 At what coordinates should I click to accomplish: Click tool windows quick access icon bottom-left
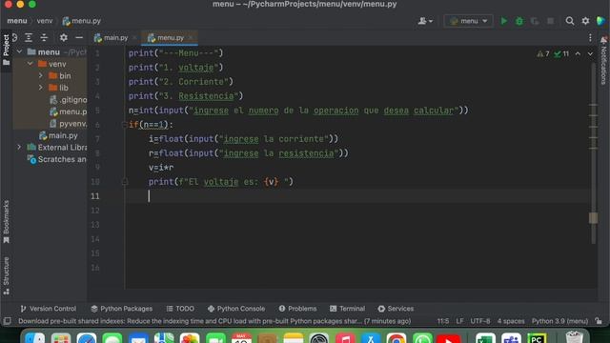(x=7, y=321)
